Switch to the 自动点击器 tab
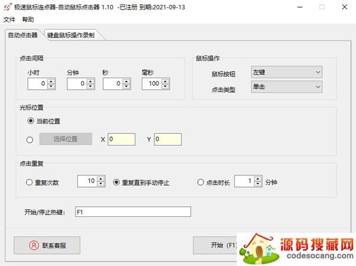 click(23, 35)
